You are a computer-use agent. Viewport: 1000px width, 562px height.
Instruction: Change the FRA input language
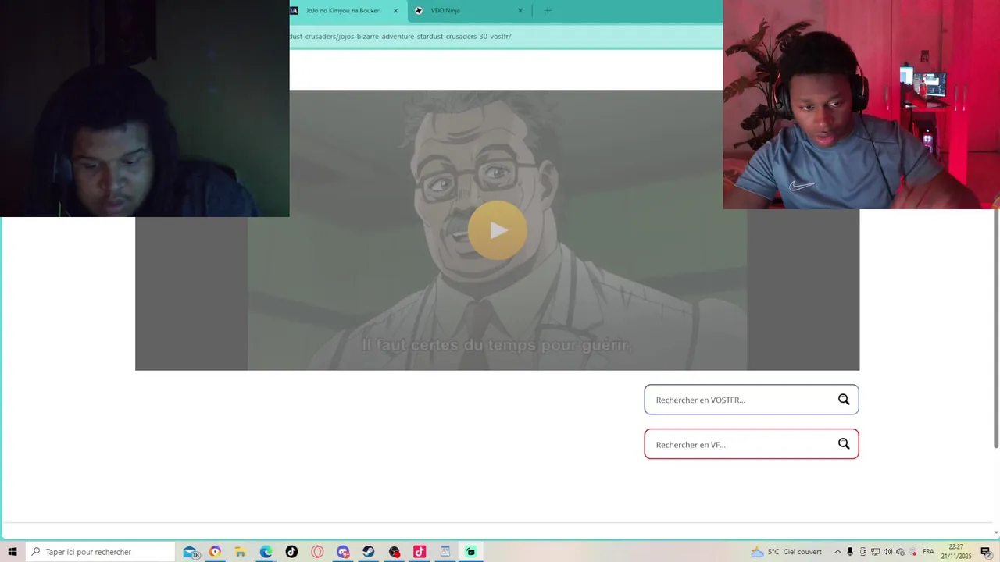[x=928, y=552]
